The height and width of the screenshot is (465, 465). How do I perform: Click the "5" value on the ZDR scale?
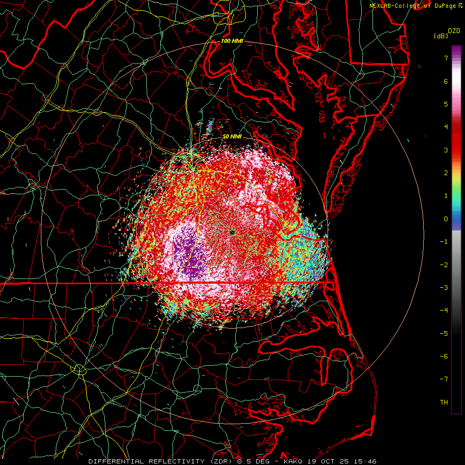coord(446,104)
